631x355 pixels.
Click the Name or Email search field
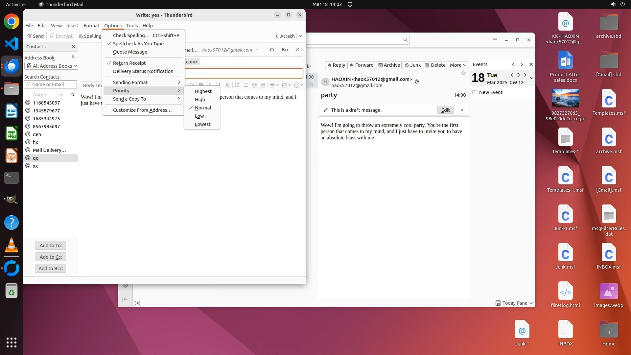click(x=51, y=84)
